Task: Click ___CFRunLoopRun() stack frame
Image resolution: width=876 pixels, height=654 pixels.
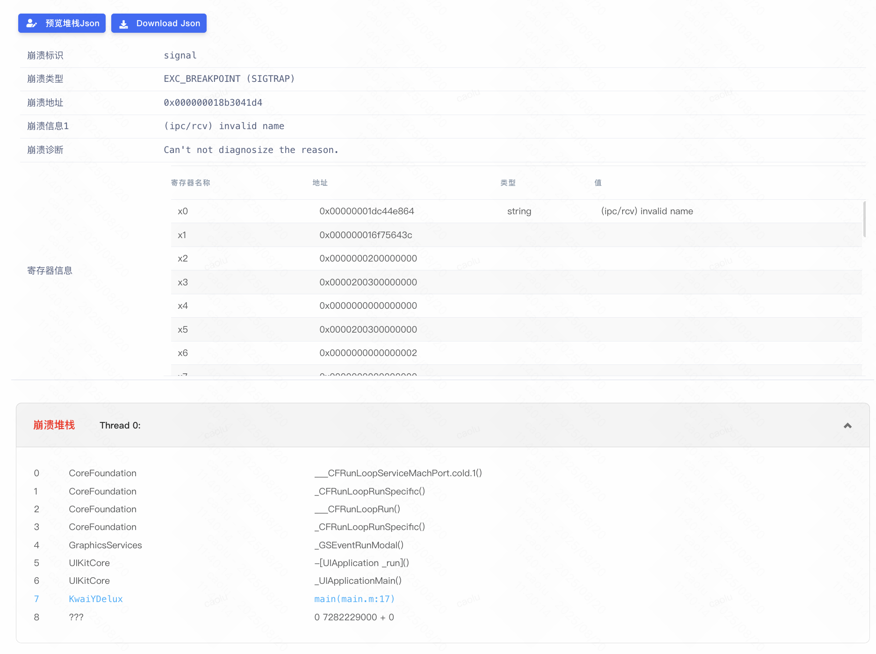Action: click(x=357, y=509)
